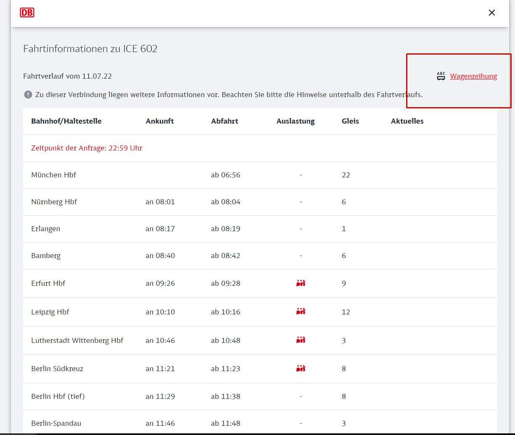The height and width of the screenshot is (435, 515).
Task: Click Berlin Hbf arrival 'an 11:29'
Action: pyautogui.click(x=160, y=396)
